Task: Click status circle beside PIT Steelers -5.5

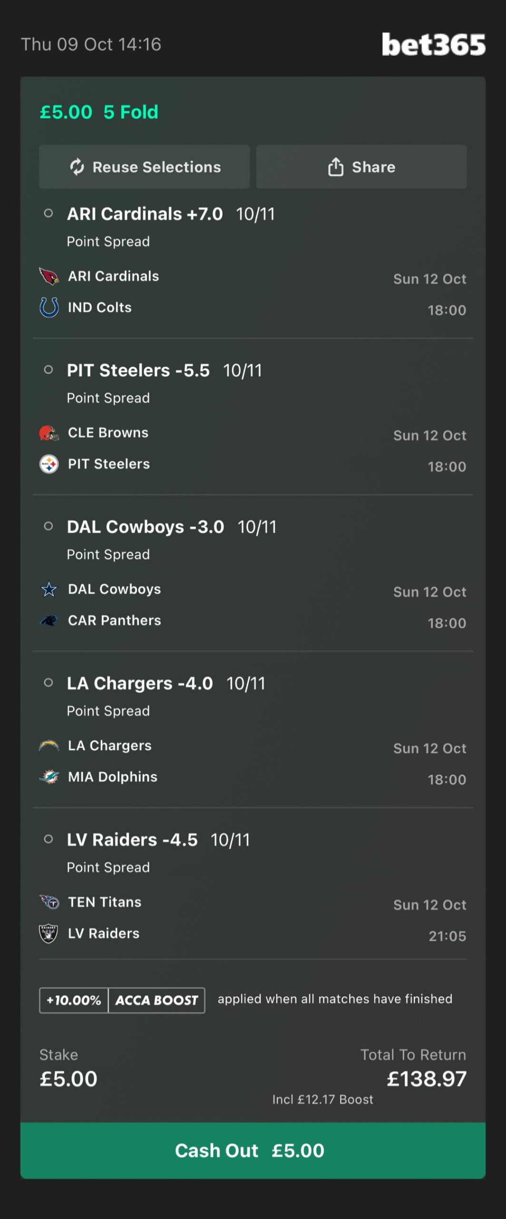Action: (x=49, y=370)
